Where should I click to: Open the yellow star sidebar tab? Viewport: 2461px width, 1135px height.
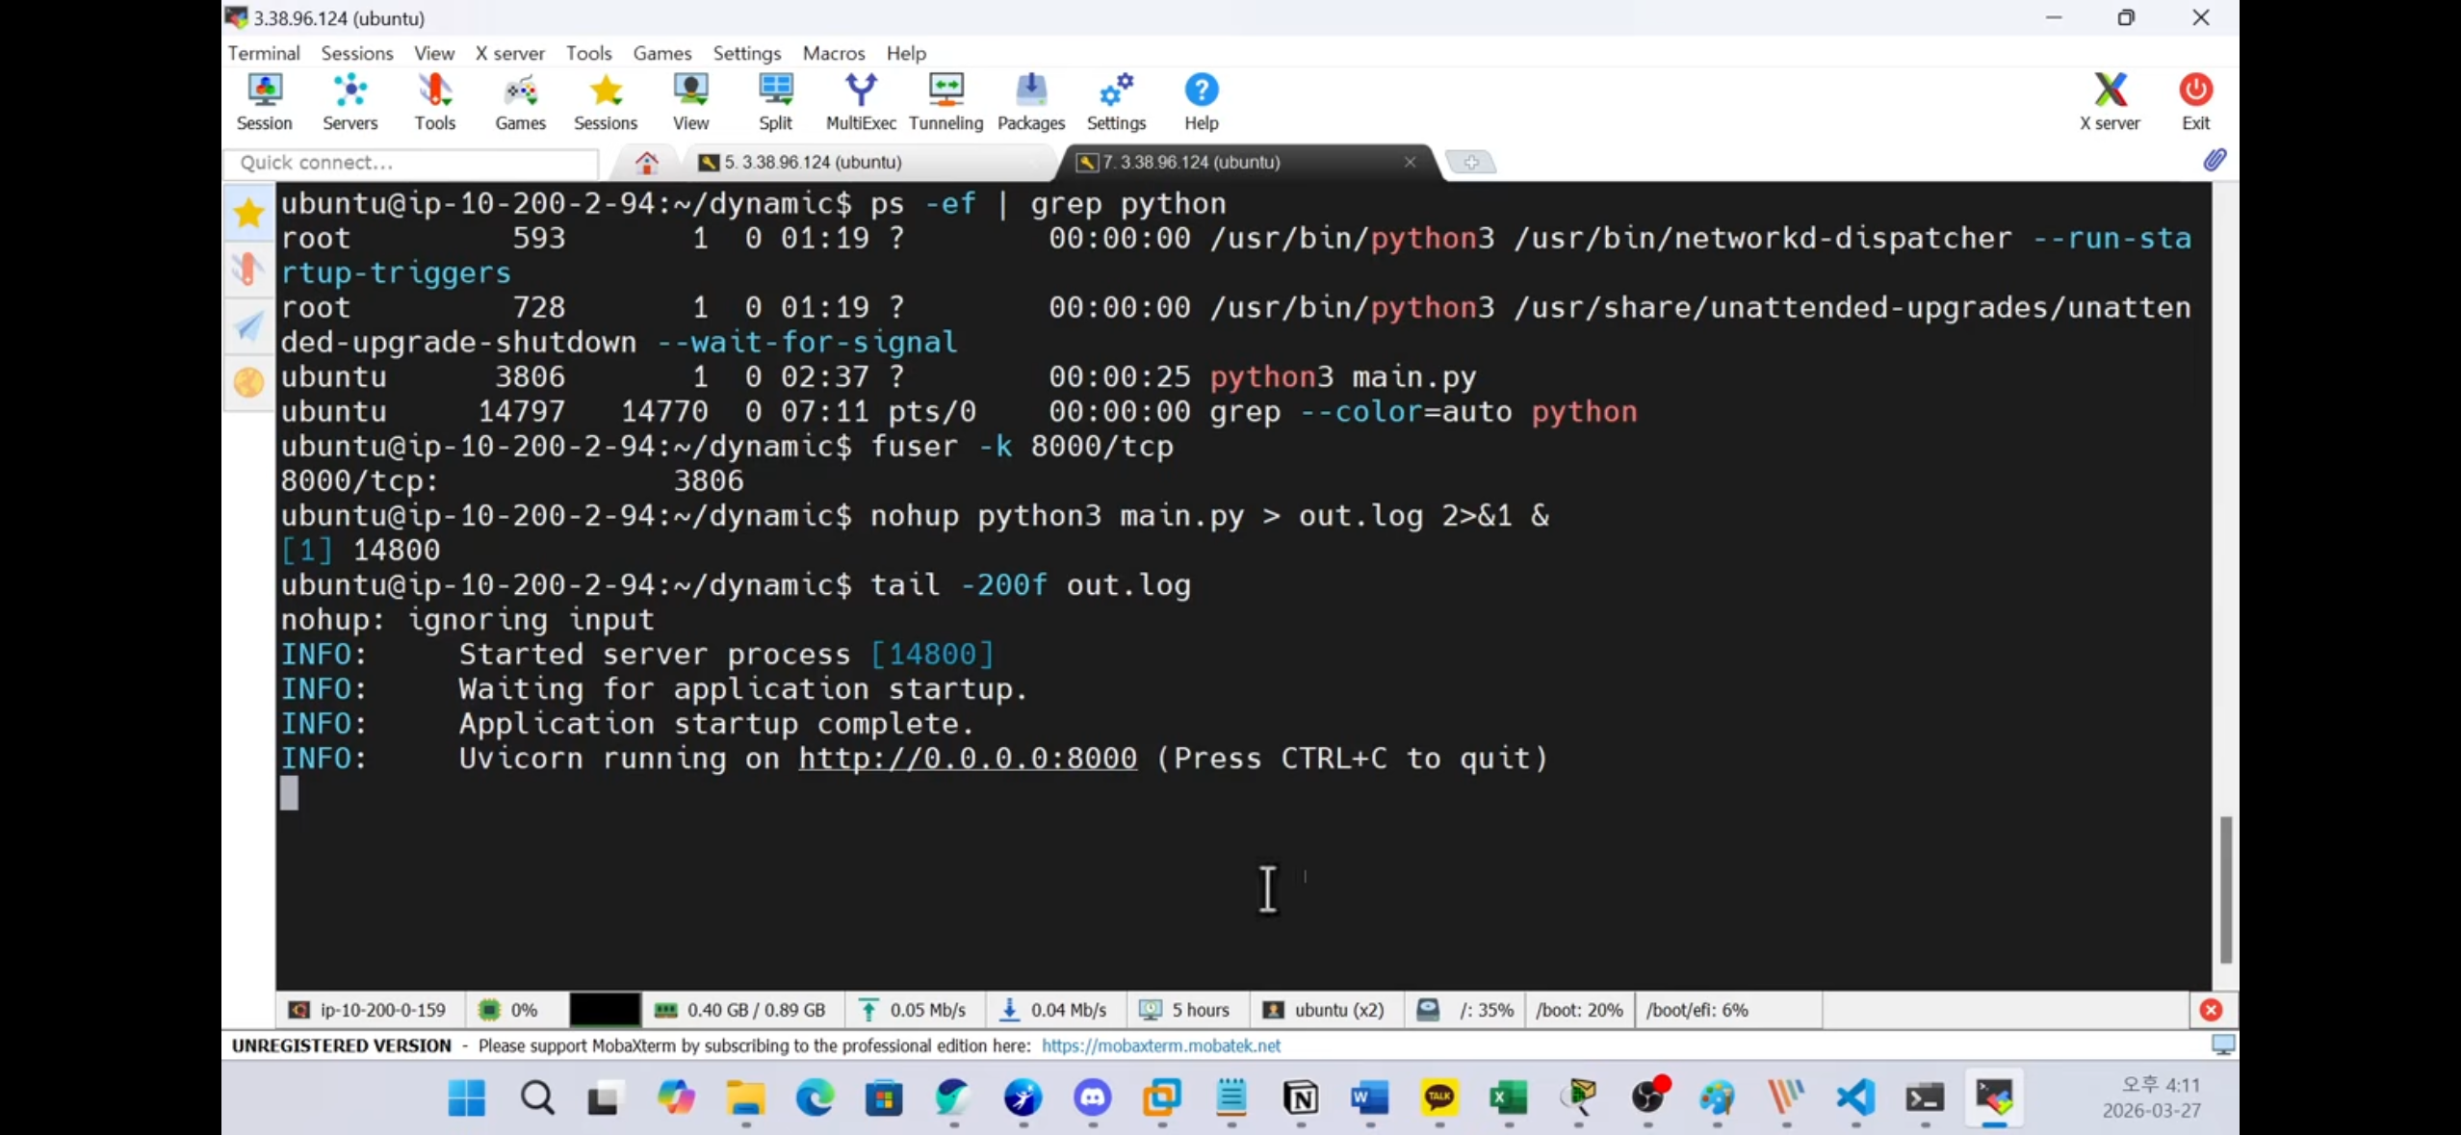pyautogui.click(x=249, y=213)
